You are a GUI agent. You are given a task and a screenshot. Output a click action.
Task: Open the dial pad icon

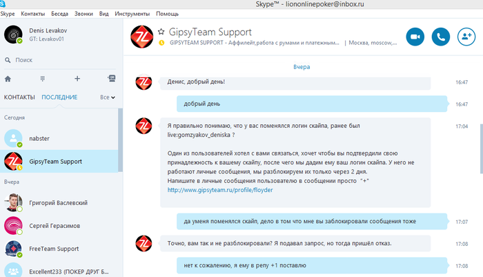43,79
